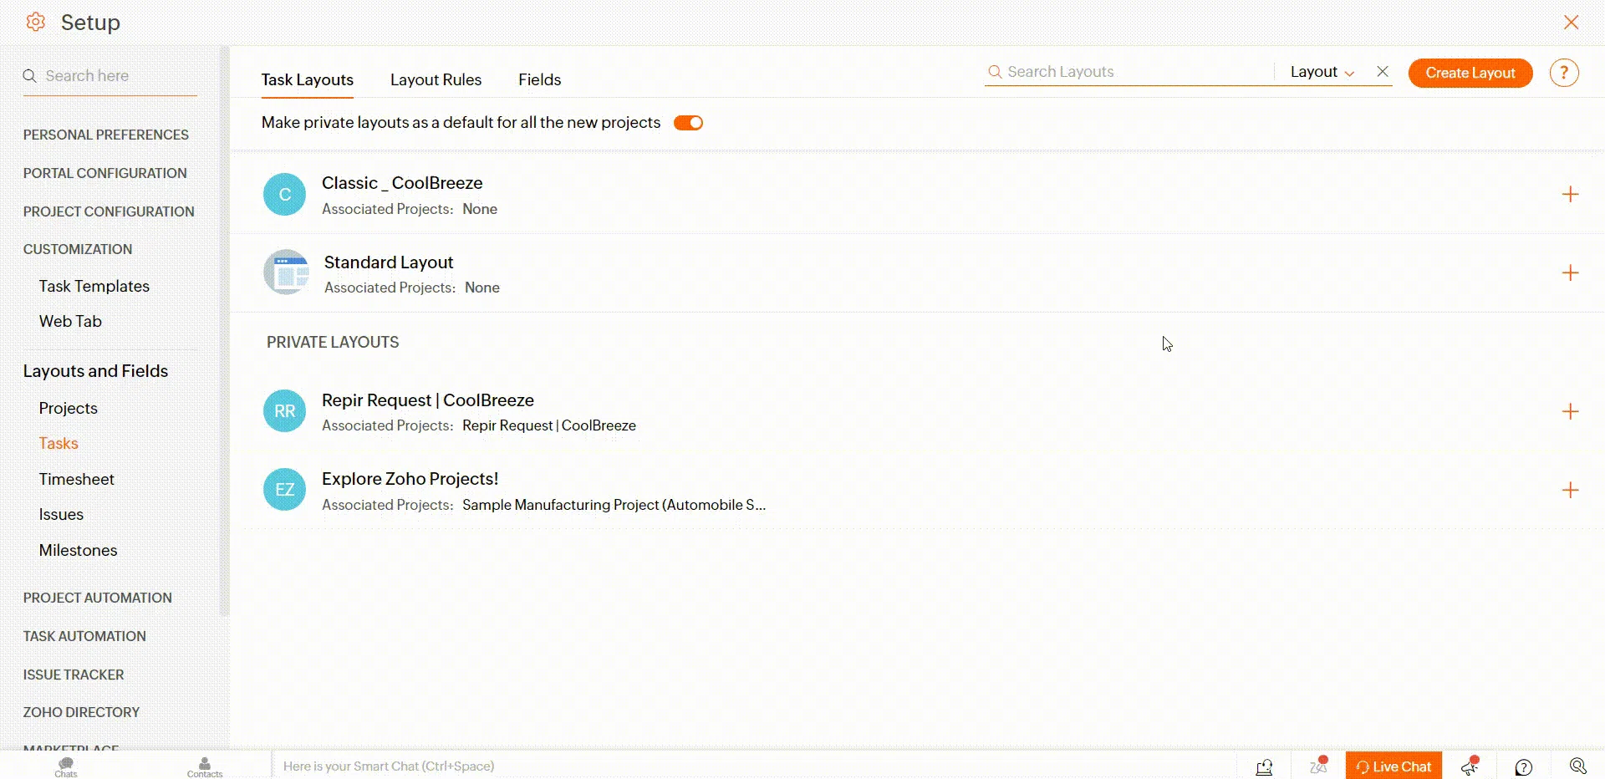Click the Create Layout button
This screenshot has height=779, width=1605.
(x=1470, y=73)
